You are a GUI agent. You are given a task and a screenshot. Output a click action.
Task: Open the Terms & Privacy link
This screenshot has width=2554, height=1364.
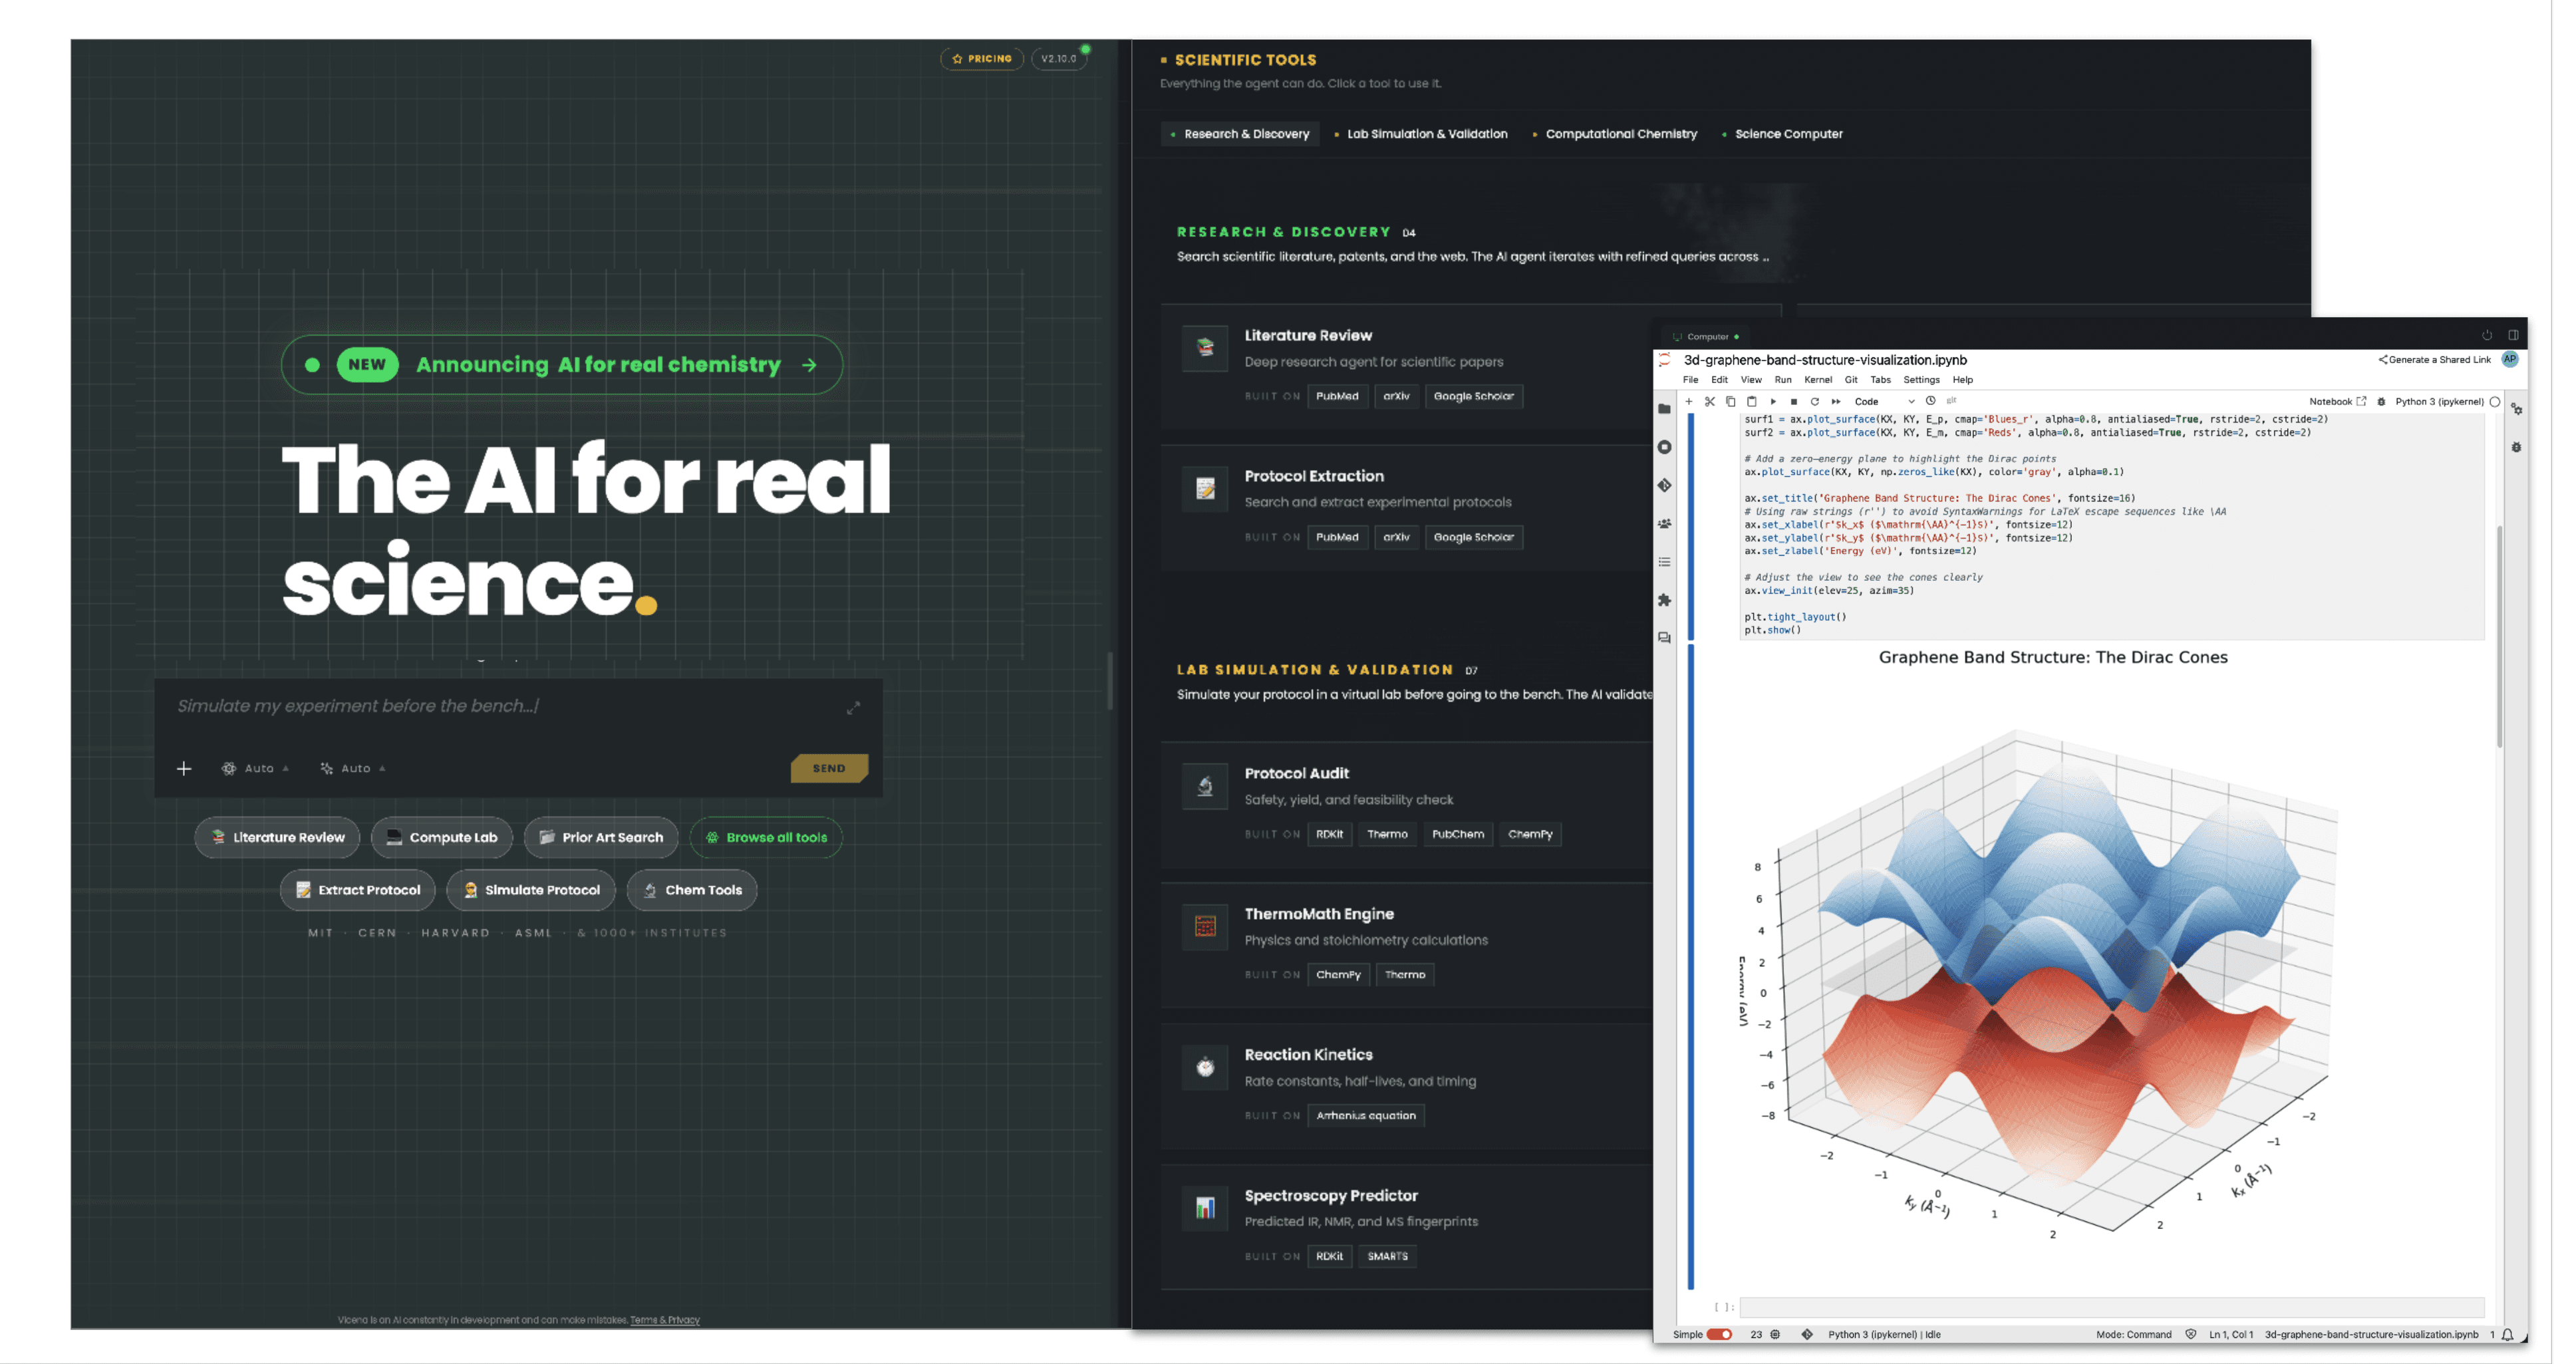(664, 1319)
